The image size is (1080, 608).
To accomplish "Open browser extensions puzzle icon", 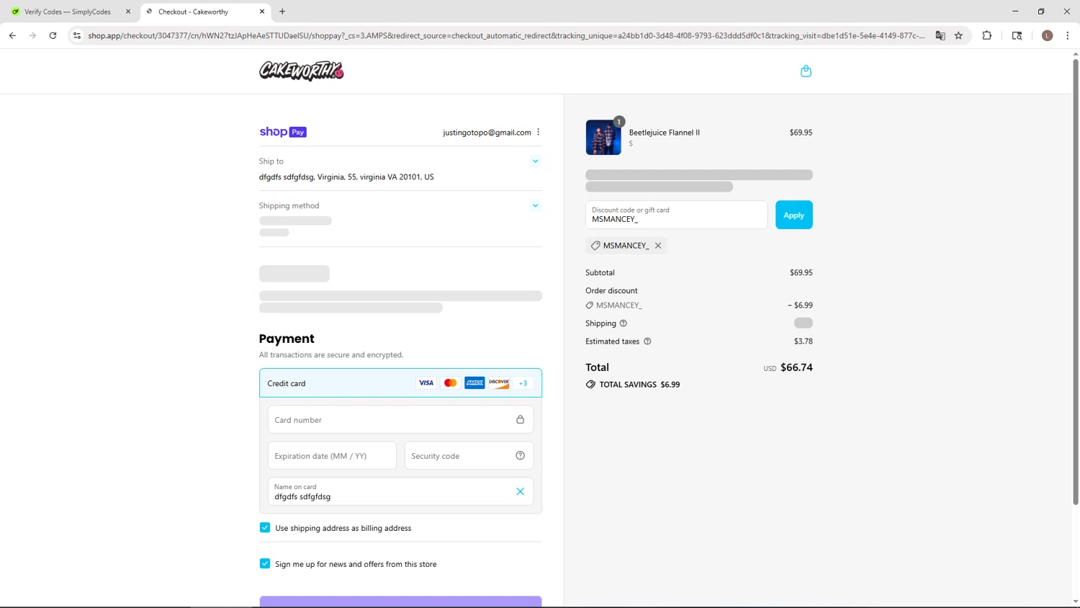I will click(x=987, y=35).
